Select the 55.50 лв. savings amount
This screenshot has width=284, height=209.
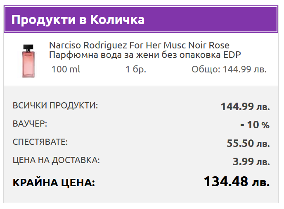[248, 144]
